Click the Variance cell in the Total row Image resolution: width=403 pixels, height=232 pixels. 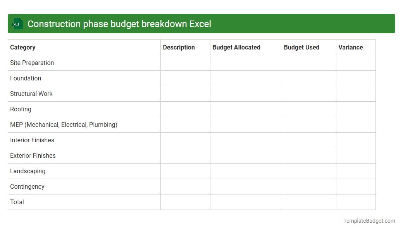click(356, 202)
